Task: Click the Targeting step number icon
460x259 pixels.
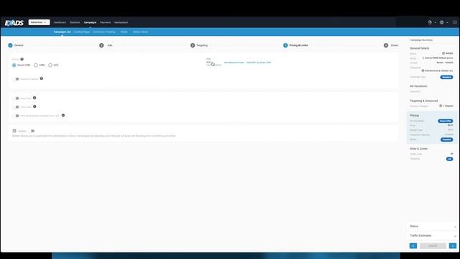Action: (193, 45)
